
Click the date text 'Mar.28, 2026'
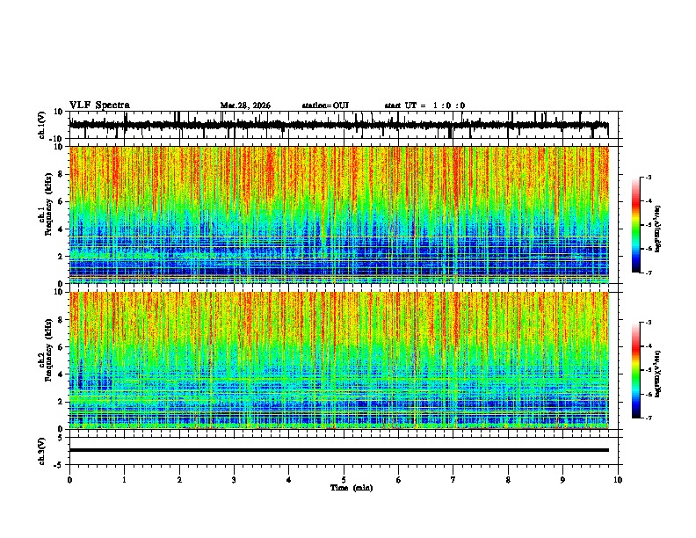coord(245,105)
